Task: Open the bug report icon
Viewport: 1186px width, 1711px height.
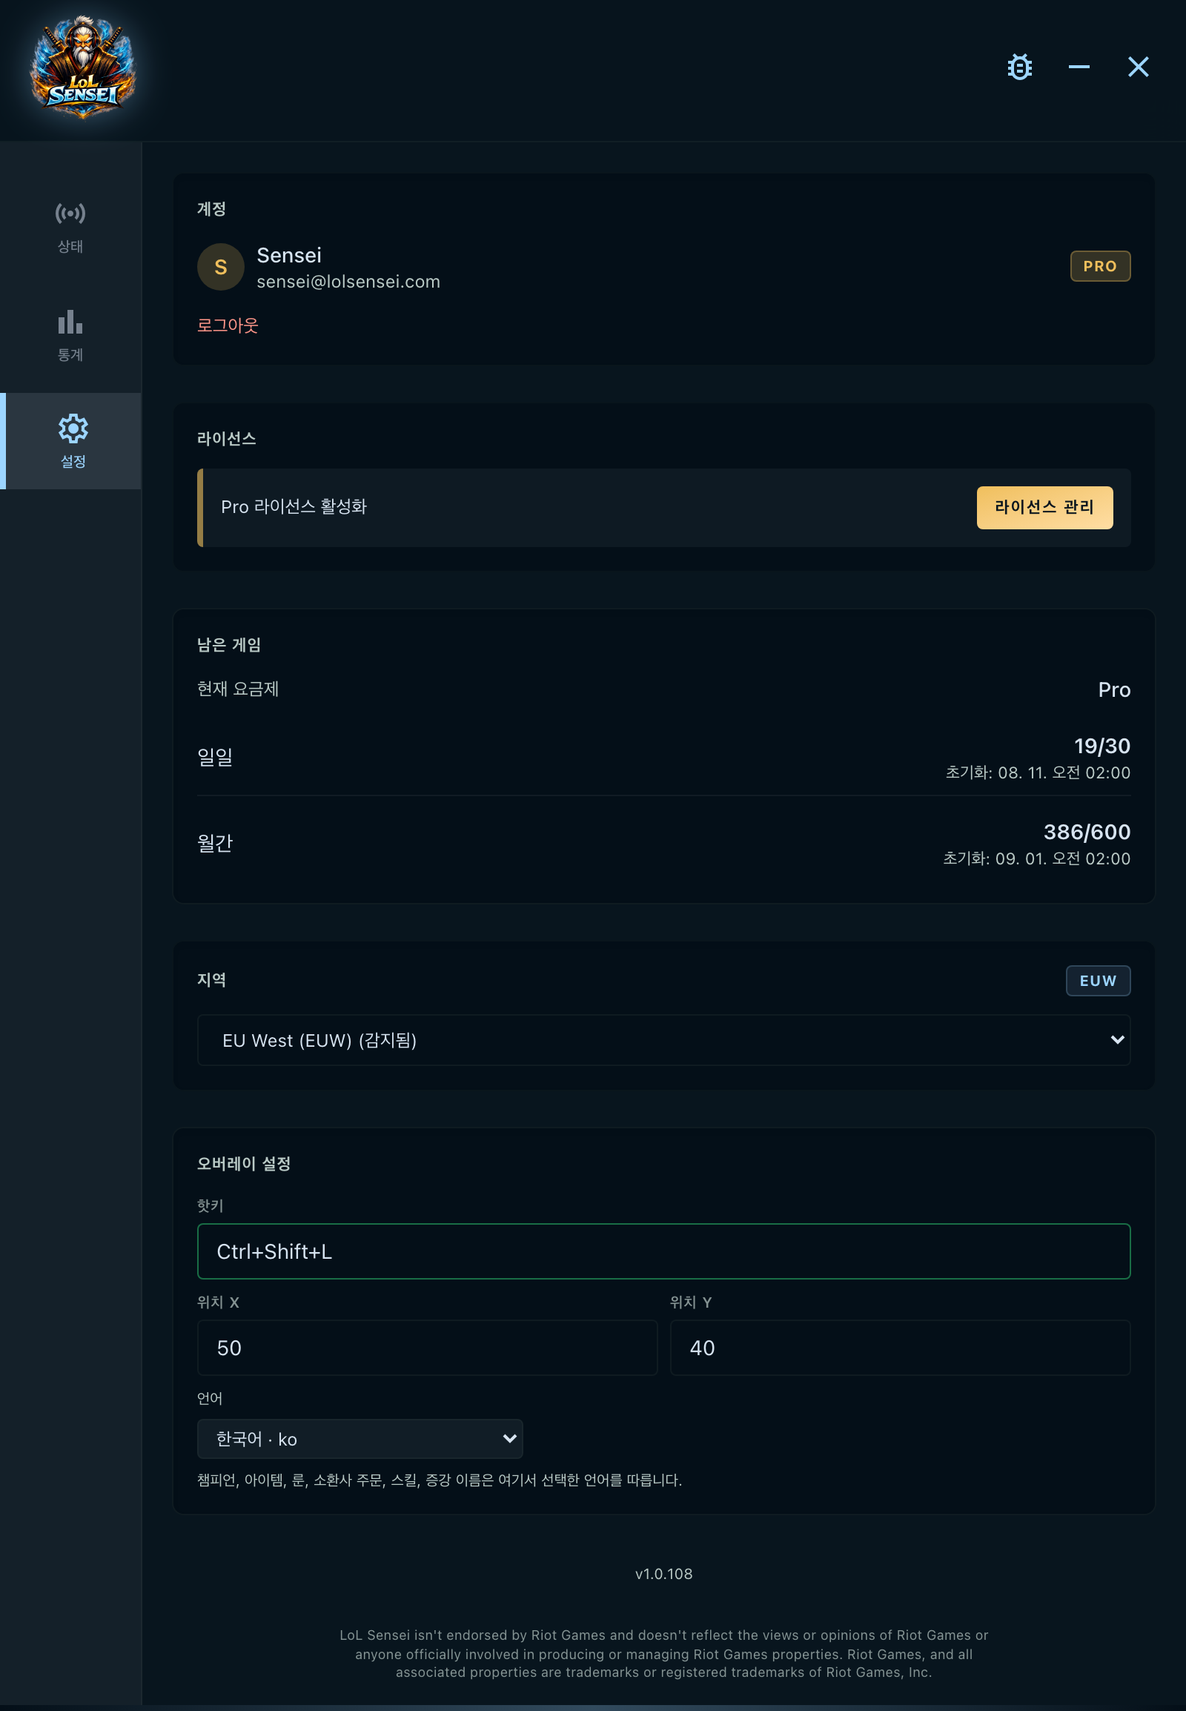Action: (1019, 67)
